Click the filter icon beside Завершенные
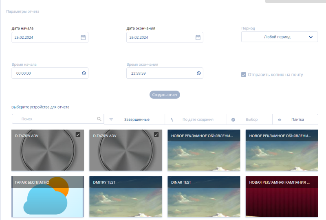The height and width of the screenshot is (220, 326). pyautogui.click(x=111, y=120)
